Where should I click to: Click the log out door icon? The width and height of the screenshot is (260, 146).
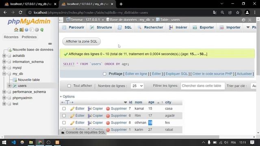click(21, 30)
